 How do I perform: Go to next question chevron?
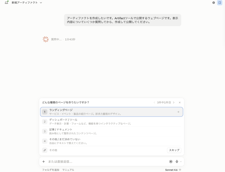[174, 102]
